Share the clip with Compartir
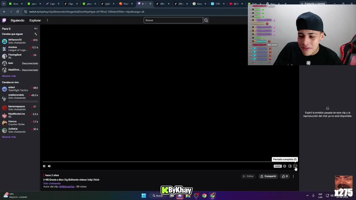This screenshot has height=200, width=356. (268, 176)
